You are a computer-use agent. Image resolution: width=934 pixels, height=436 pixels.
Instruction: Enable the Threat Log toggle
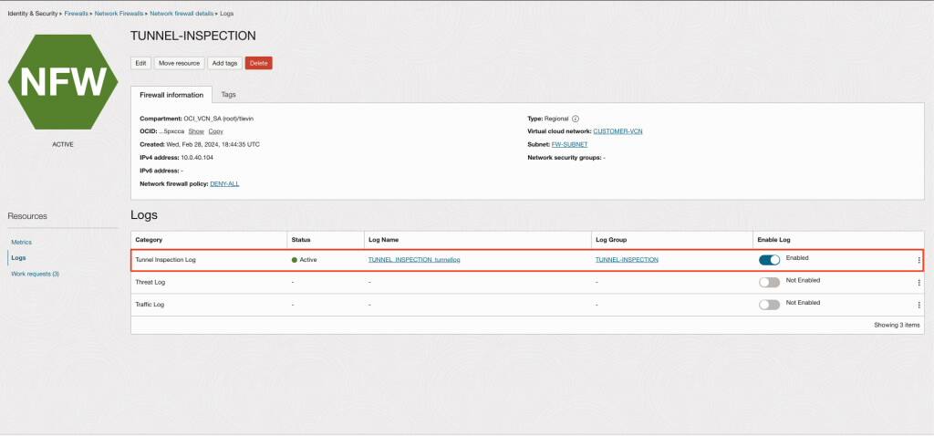(769, 283)
